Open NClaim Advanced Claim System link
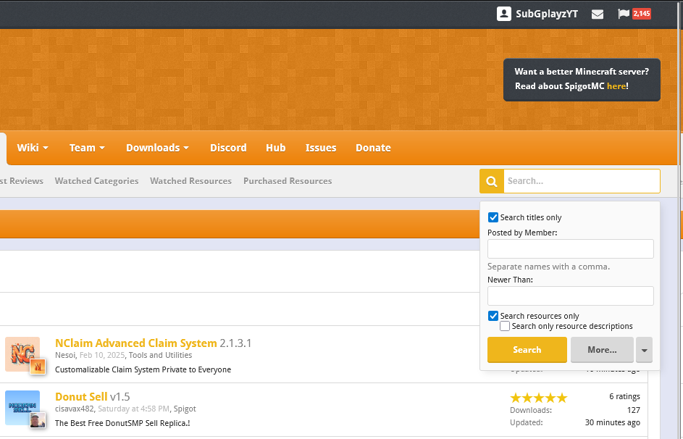The width and height of the screenshot is (683, 439). [136, 343]
